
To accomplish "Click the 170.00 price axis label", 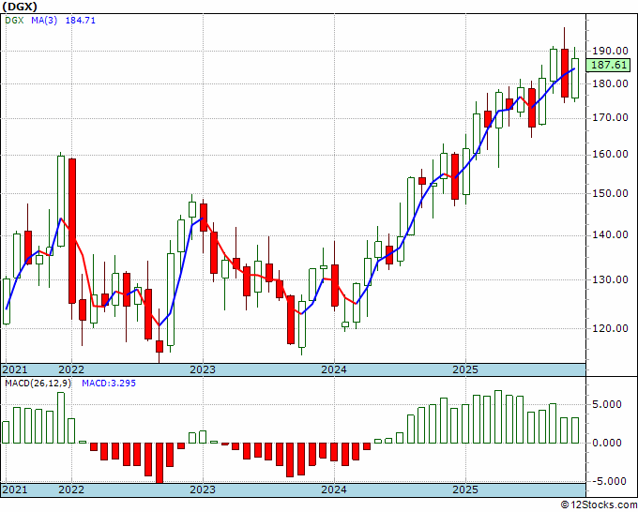I will [x=610, y=118].
